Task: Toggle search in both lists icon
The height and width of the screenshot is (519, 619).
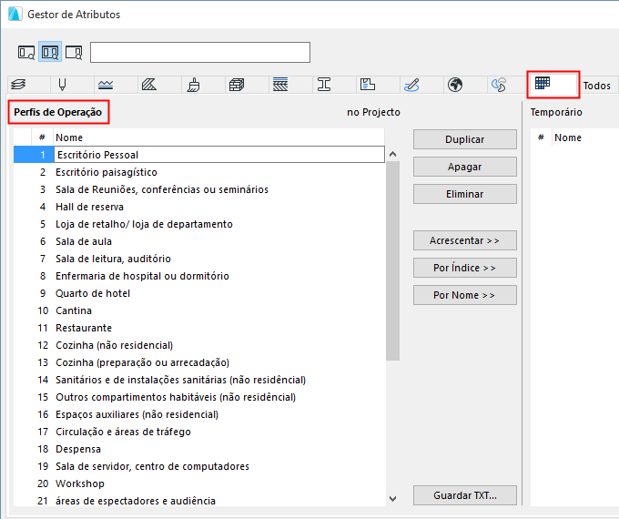Action: click(50, 52)
